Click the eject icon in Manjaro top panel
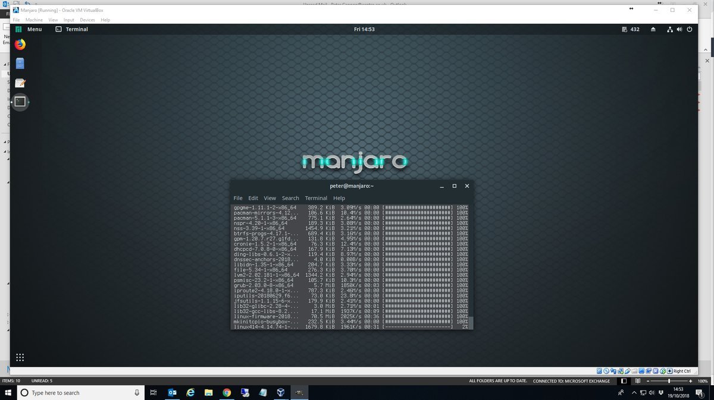The height and width of the screenshot is (400, 714). 653,29
